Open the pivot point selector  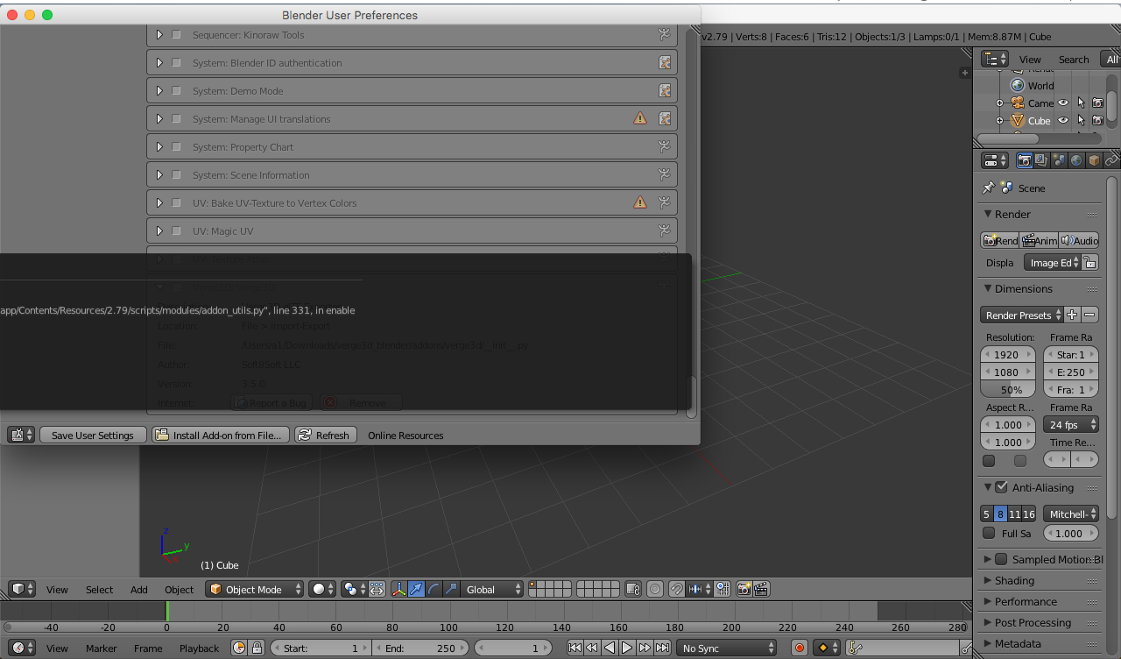click(x=354, y=589)
